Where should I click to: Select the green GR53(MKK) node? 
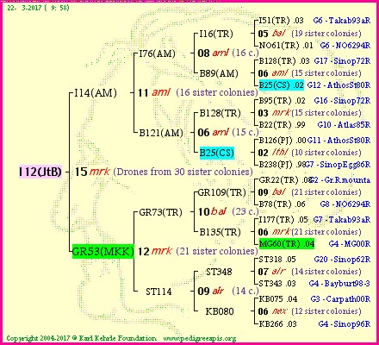coord(103,251)
